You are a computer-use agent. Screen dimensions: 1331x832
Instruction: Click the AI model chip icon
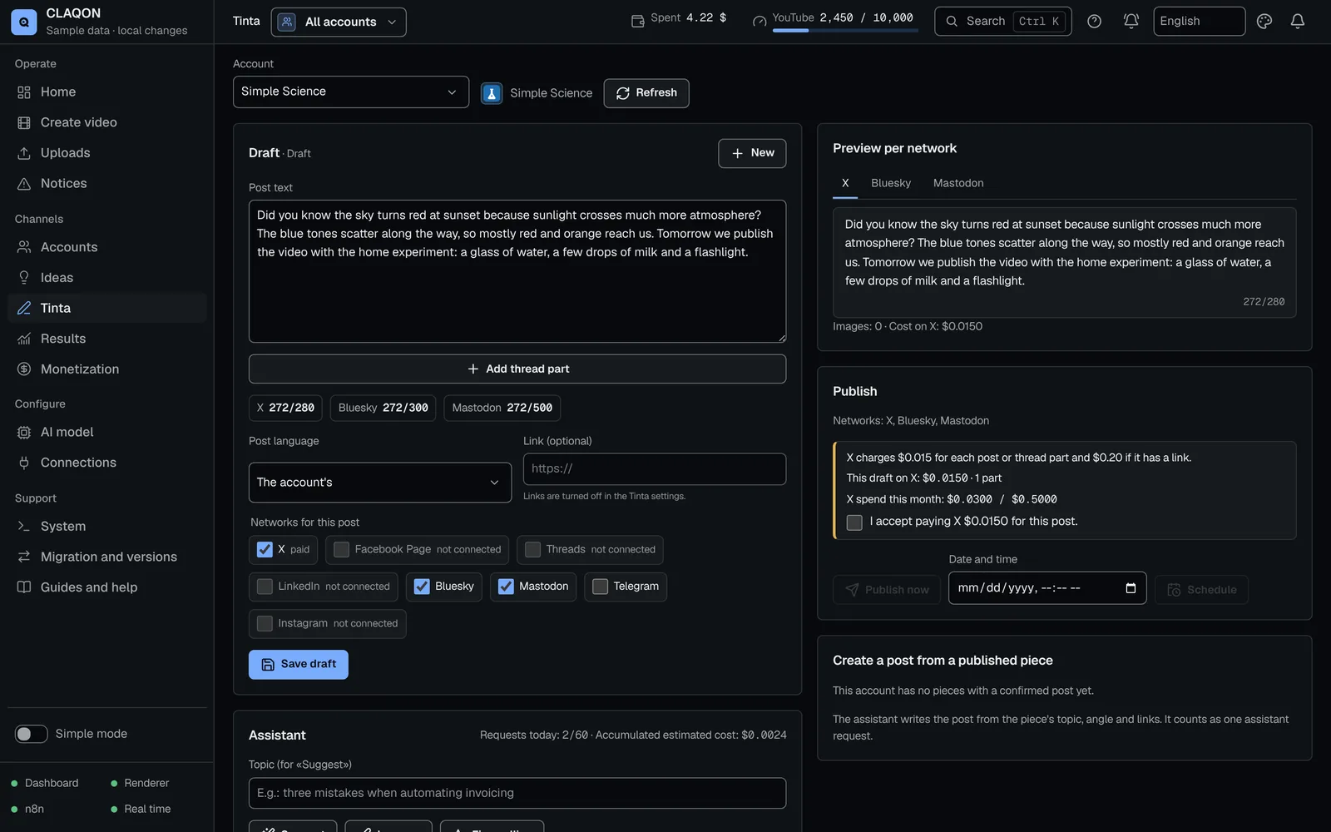pyautogui.click(x=24, y=433)
